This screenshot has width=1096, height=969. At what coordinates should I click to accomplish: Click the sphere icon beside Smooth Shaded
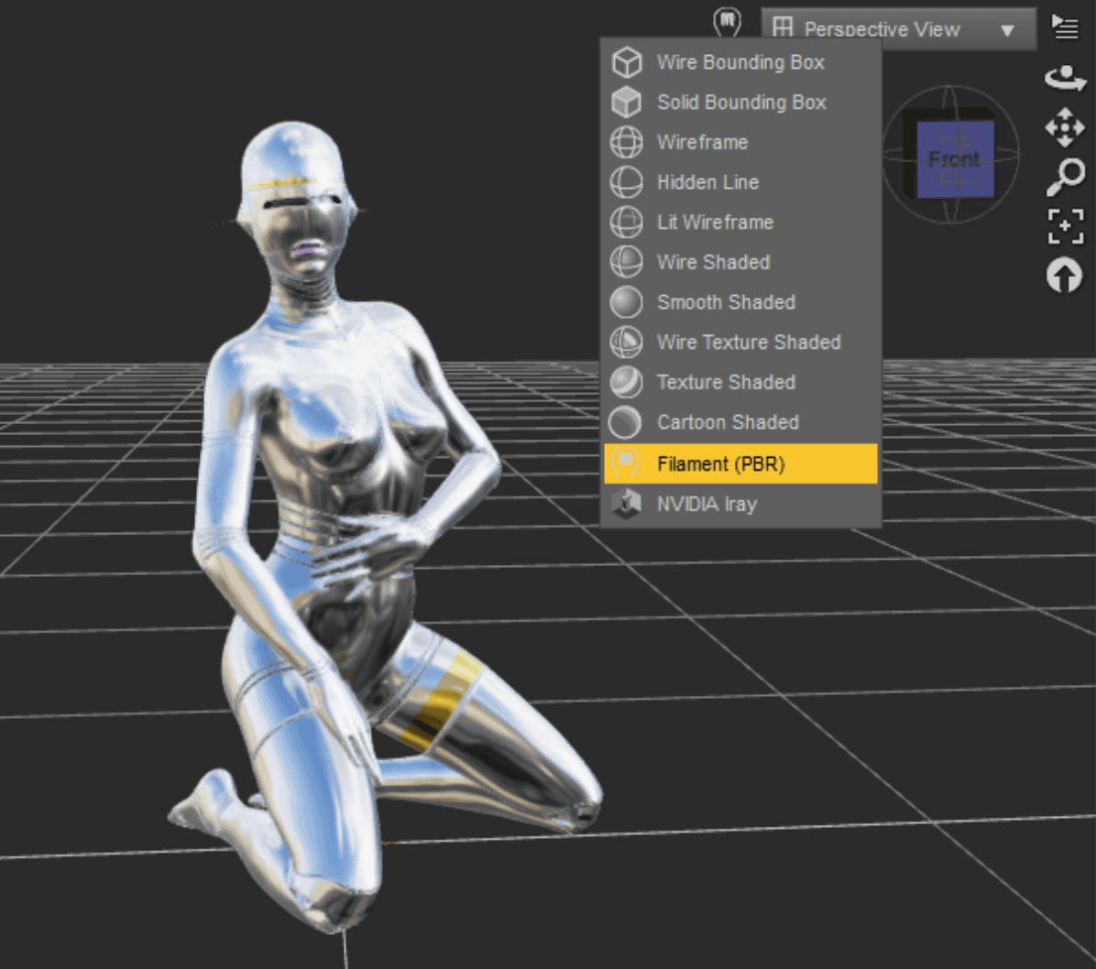click(627, 302)
